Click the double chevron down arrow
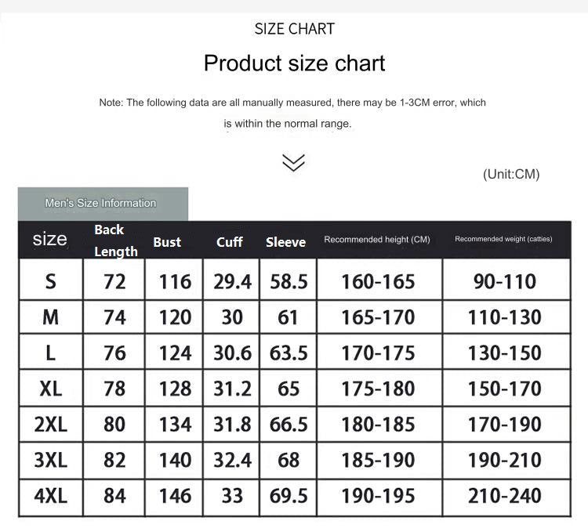This screenshot has height=528, width=588. tap(293, 162)
